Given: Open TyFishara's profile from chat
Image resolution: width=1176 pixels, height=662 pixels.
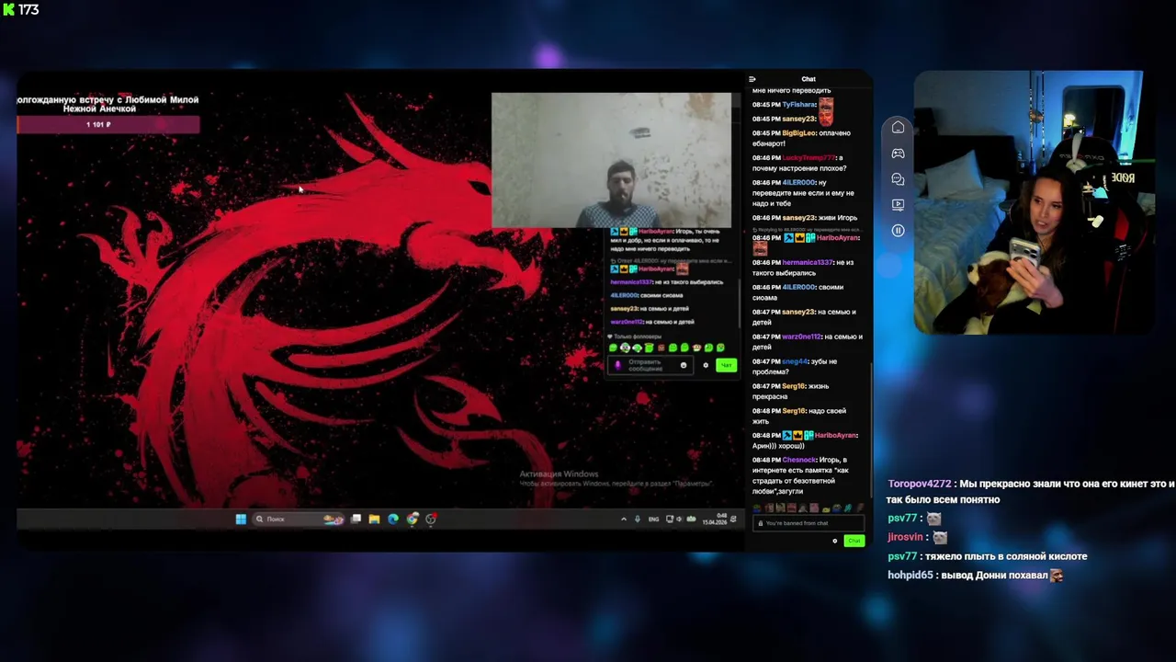Looking at the screenshot, I should click(798, 105).
